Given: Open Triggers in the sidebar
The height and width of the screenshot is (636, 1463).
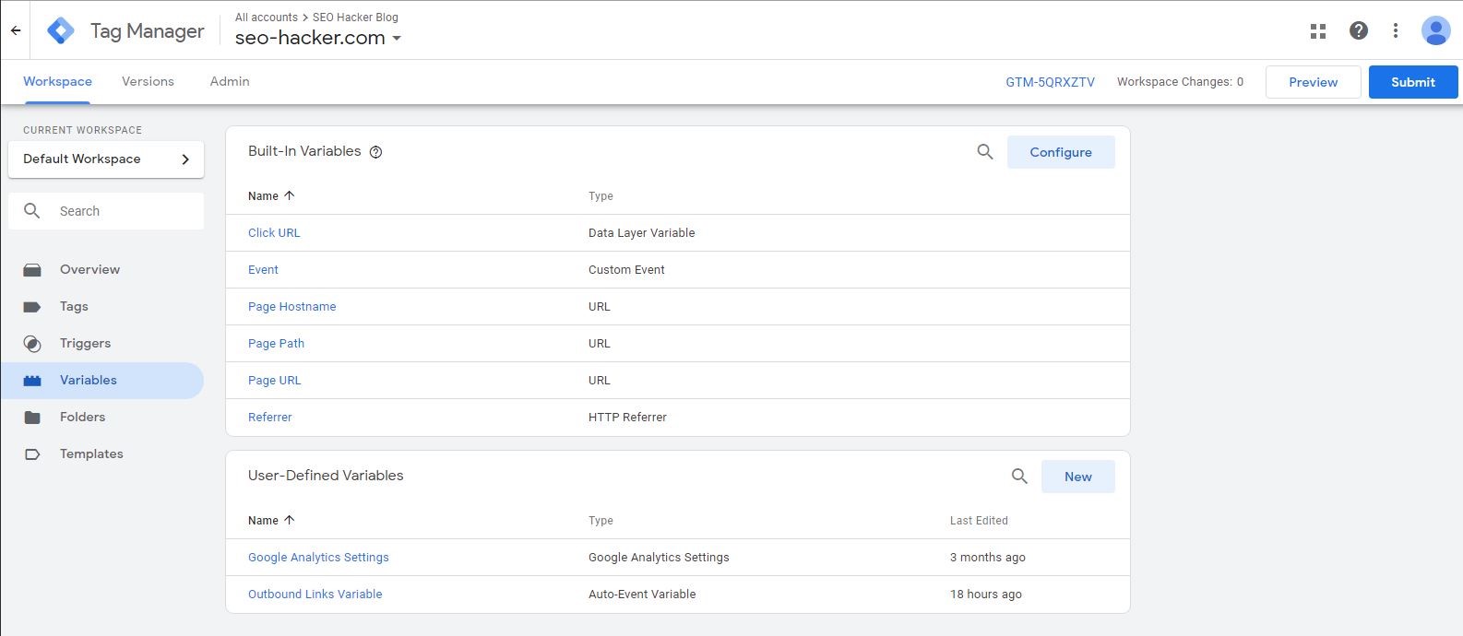Looking at the screenshot, I should (x=85, y=343).
